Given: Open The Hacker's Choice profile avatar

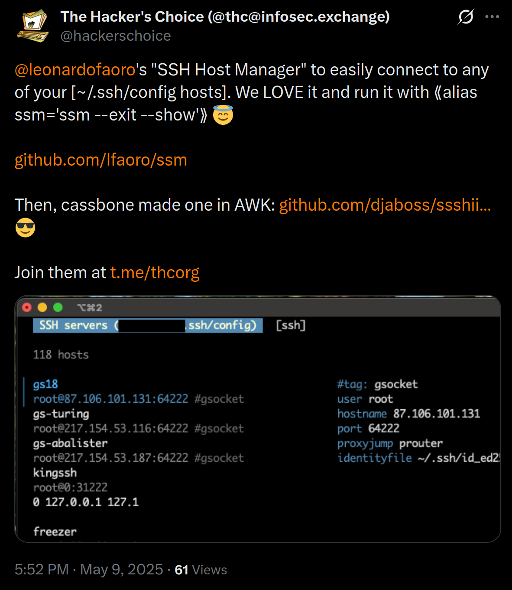Looking at the screenshot, I should click(33, 25).
